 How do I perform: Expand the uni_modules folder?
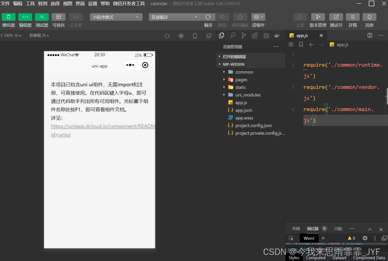[x=251, y=95]
